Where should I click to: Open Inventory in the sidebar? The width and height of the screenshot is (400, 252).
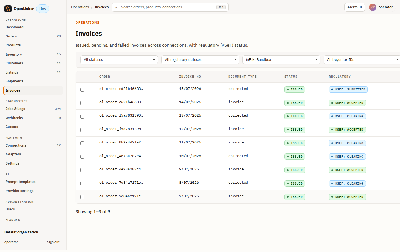(x=33, y=54)
